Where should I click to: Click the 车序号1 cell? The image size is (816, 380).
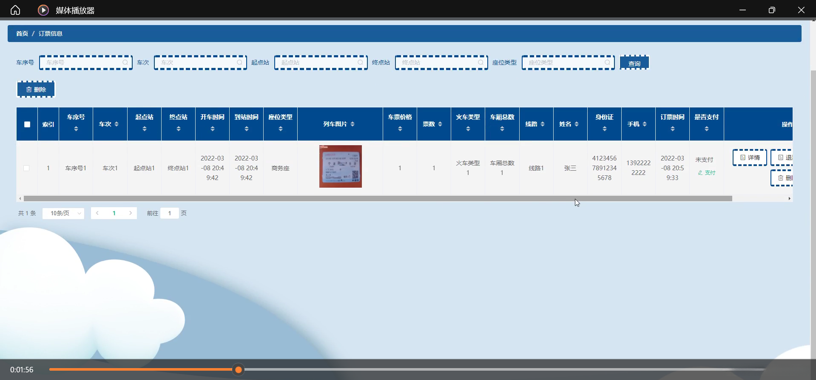click(x=76, y=168)
